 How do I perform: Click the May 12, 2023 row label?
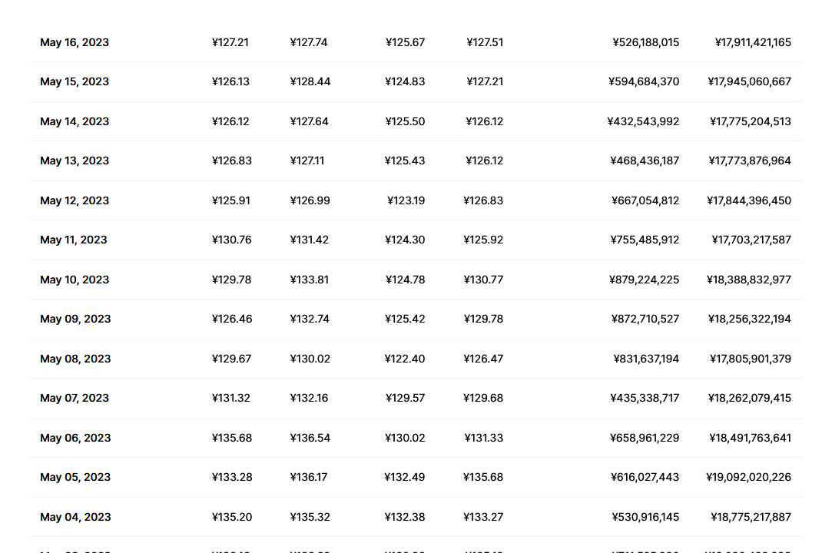pyautogui.click(x=75, y=200)
